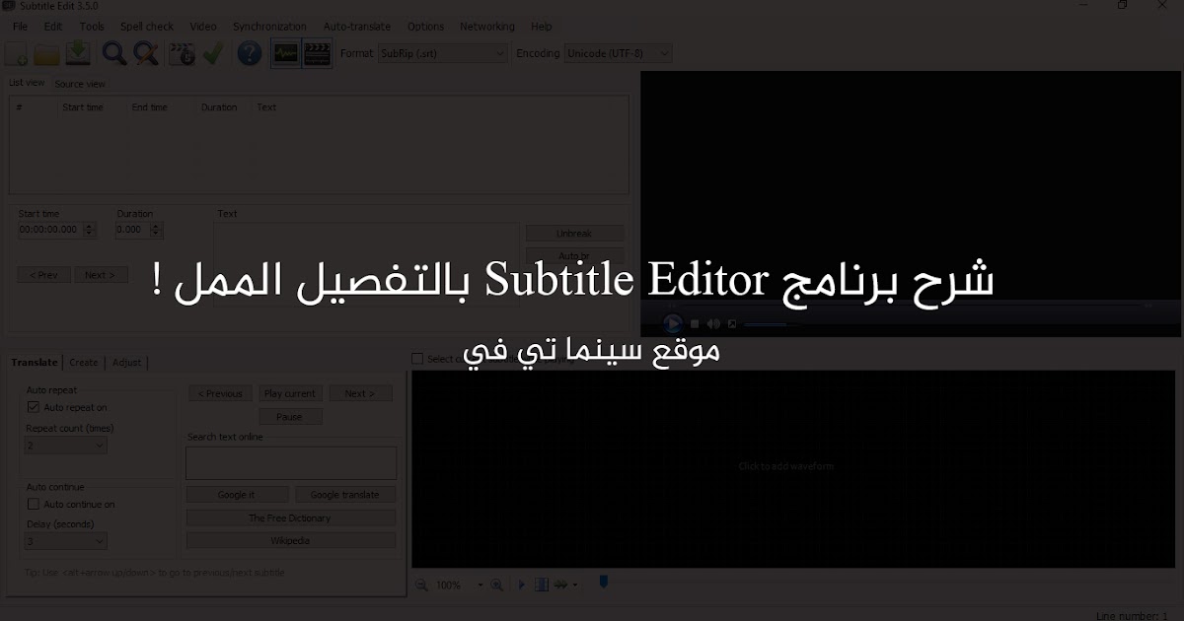
Task: Click the Google it button
Action: tap(237, 495)
